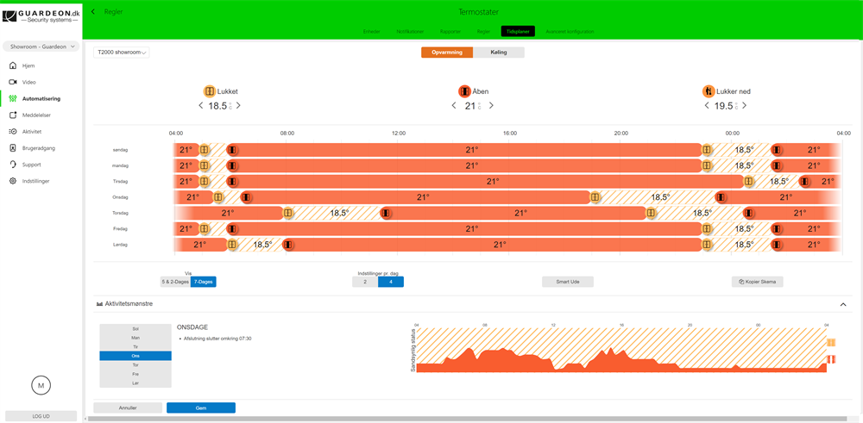Select Man in the activity day list

(135, 338)
